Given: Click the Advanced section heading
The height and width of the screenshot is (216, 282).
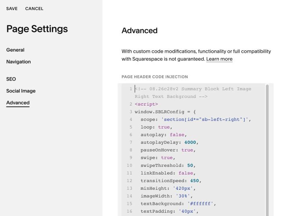Looking at the screenshot, I should (139, 31).
